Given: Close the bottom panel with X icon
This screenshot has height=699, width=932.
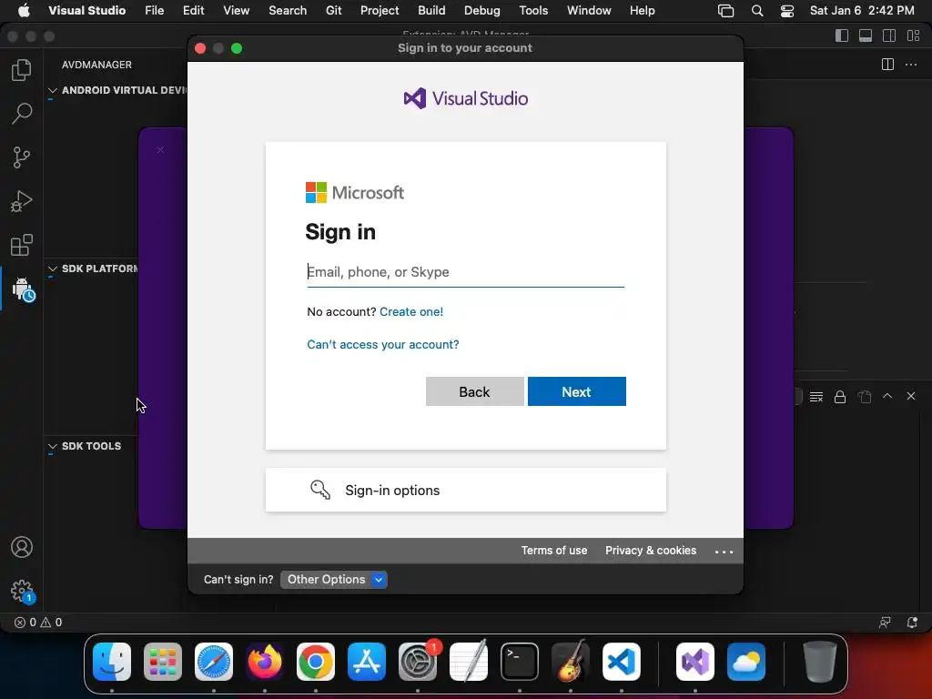Looking at the screenshot, I should click(910, 396).
